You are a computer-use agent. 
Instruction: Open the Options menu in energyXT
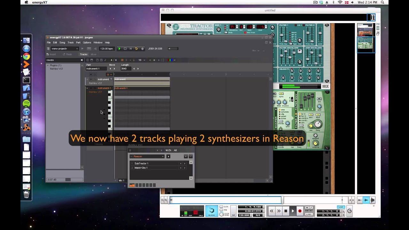(x=87, y=42)
